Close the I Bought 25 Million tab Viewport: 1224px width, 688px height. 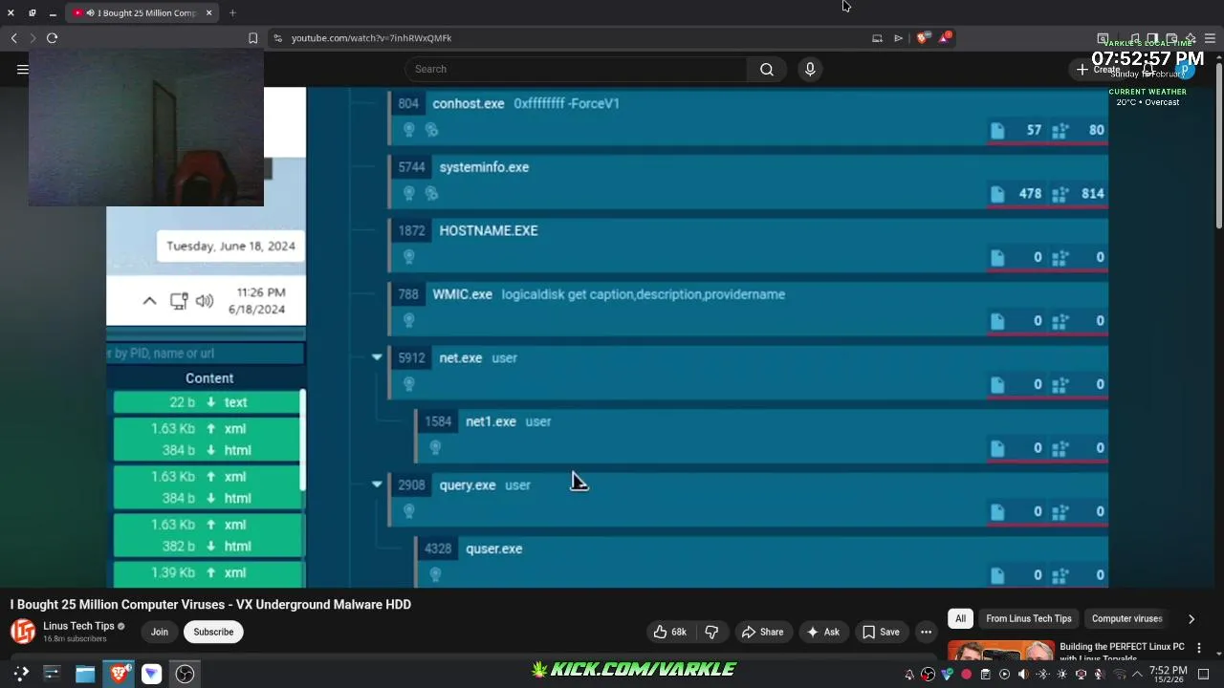208,12
